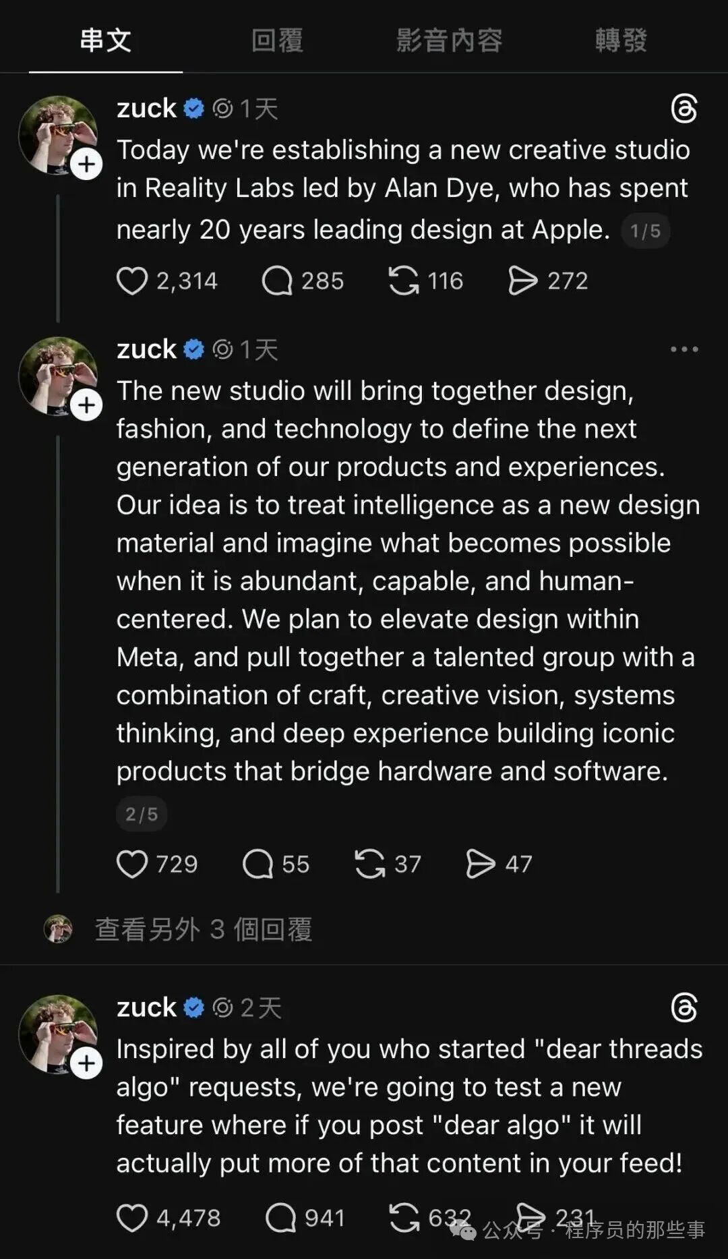728x1259 pixels.
Task: Open comments on the first zuck post
Action: 278,281
